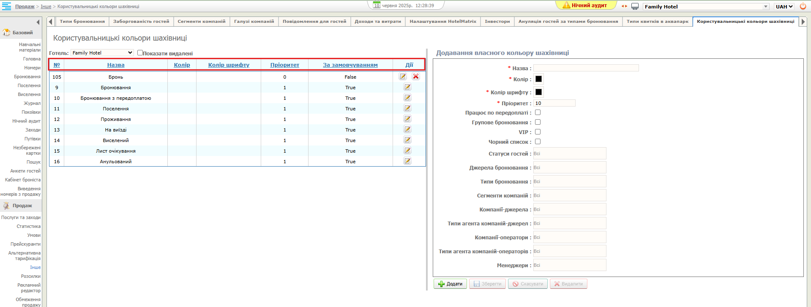Expand the top Family Hotel combo box
Image resolution: width=811 pixels, height=307 pixels.
point(765,6)
